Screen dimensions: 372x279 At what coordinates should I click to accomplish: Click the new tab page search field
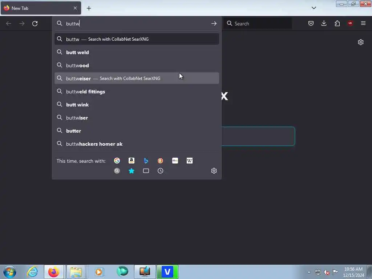(258, 136)
